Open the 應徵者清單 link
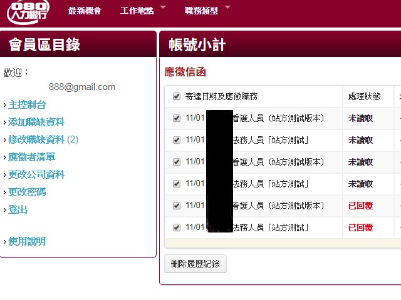This screenshot has width=401, height=300. point(31,157)
